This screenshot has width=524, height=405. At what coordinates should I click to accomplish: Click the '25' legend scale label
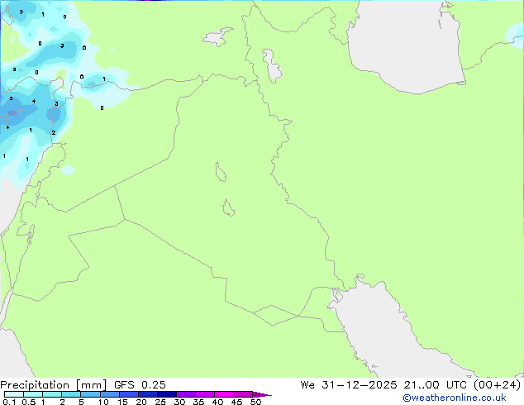pos(160,402)
